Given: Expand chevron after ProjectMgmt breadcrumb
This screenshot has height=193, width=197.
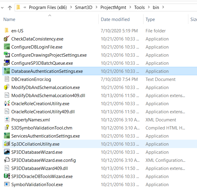Looking at the screenshot, I should pos(130,7).
